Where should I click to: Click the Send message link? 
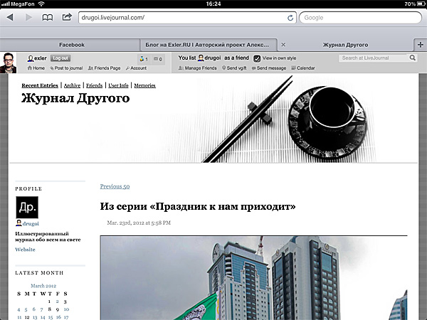[270, 68]
